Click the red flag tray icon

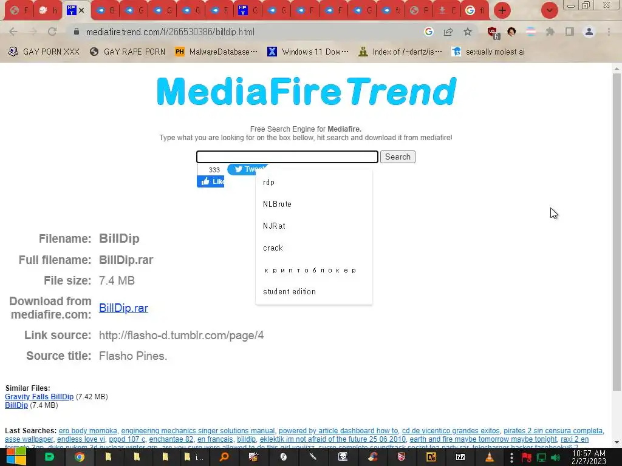click(x=527, y=458)
